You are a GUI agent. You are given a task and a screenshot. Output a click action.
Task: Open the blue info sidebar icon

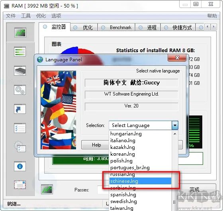coord(20,166)
